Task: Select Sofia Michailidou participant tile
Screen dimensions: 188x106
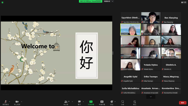Action: [x=130, y=88]
